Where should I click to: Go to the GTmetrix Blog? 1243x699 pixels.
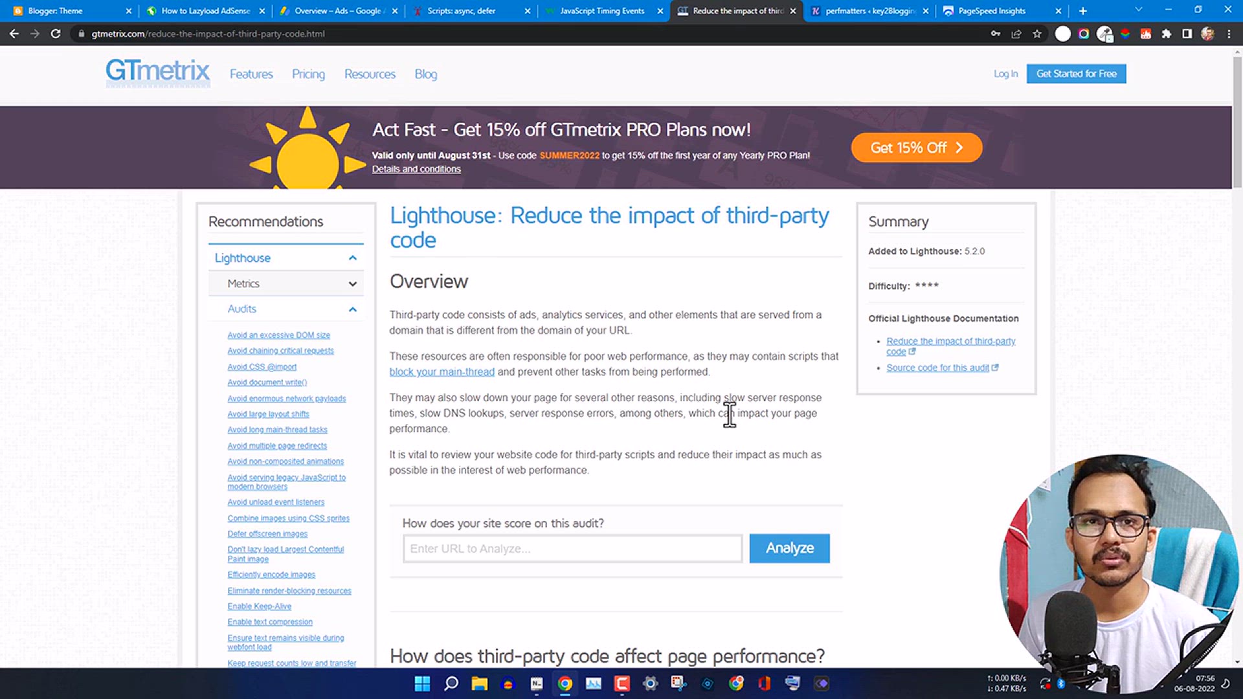tap(425, 74)
